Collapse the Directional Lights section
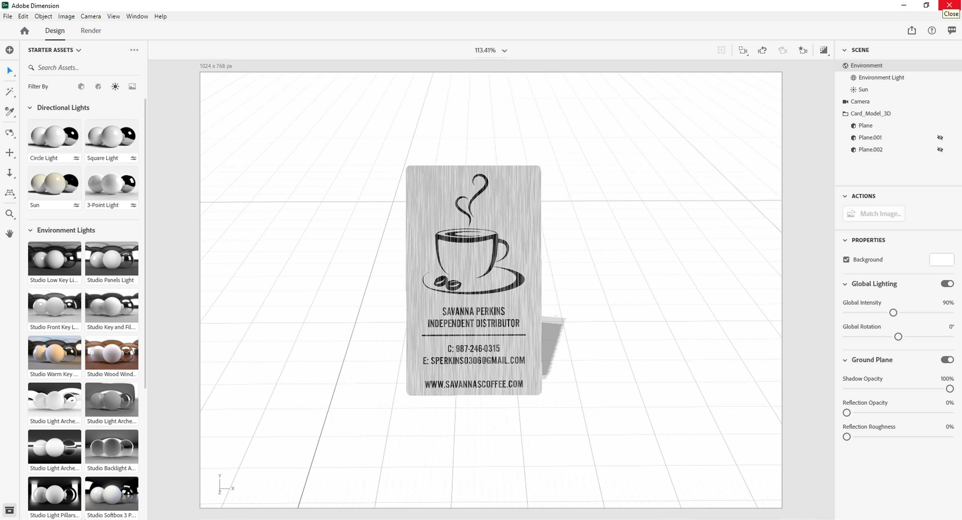962x520 pixels. click(30, 108)
